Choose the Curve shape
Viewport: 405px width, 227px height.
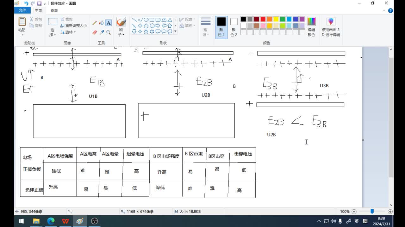tap(140, 20)
